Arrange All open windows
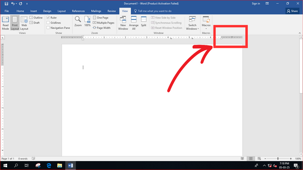 point(134,23)
